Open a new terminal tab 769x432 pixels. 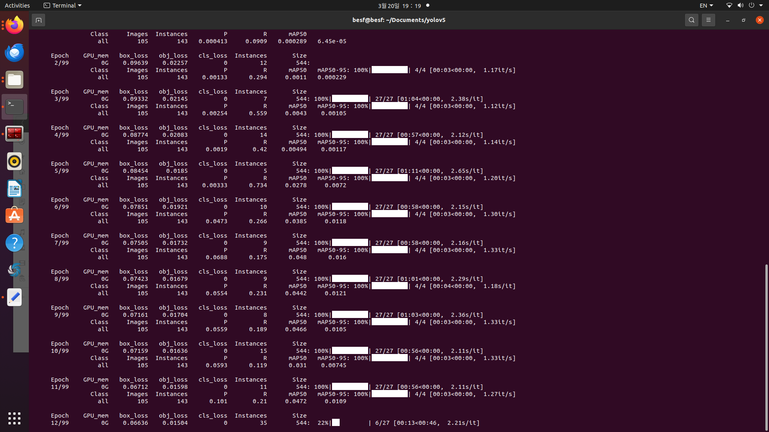38,20
